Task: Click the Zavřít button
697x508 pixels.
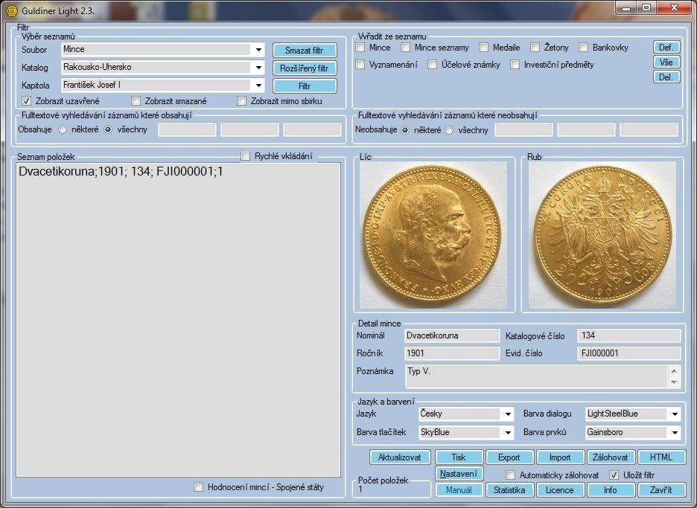Action: [661, 490]
